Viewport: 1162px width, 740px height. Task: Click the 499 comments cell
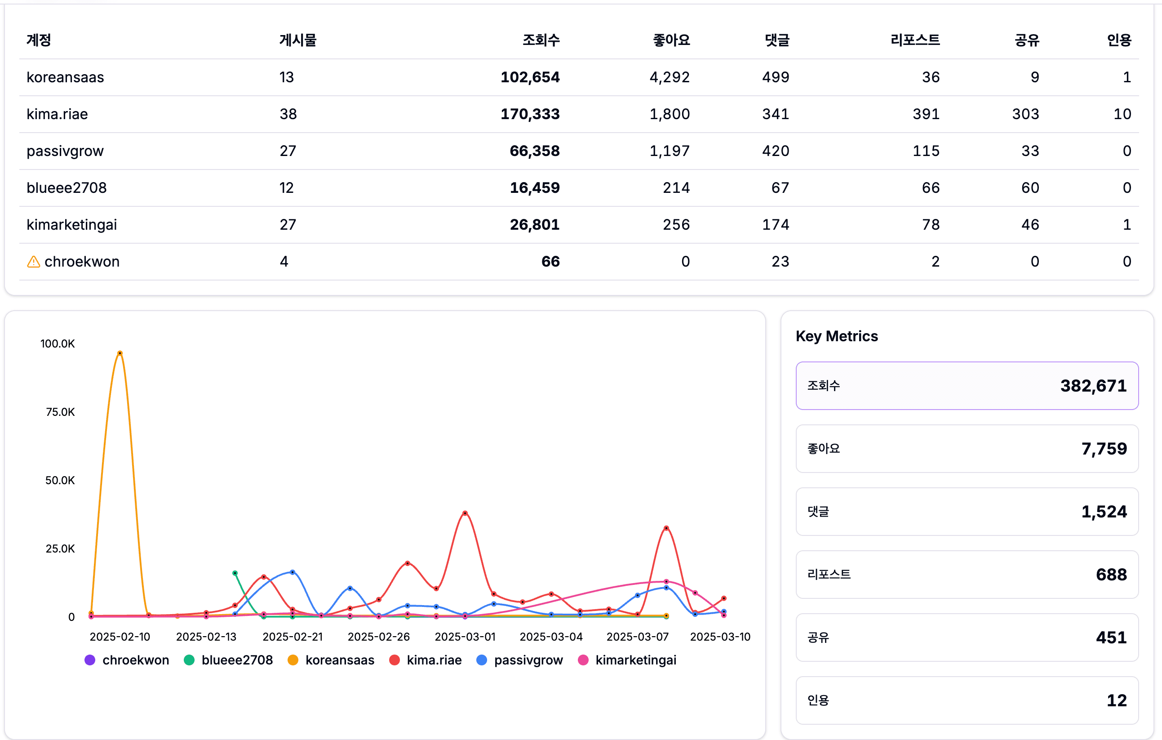(x=776, y=77)
